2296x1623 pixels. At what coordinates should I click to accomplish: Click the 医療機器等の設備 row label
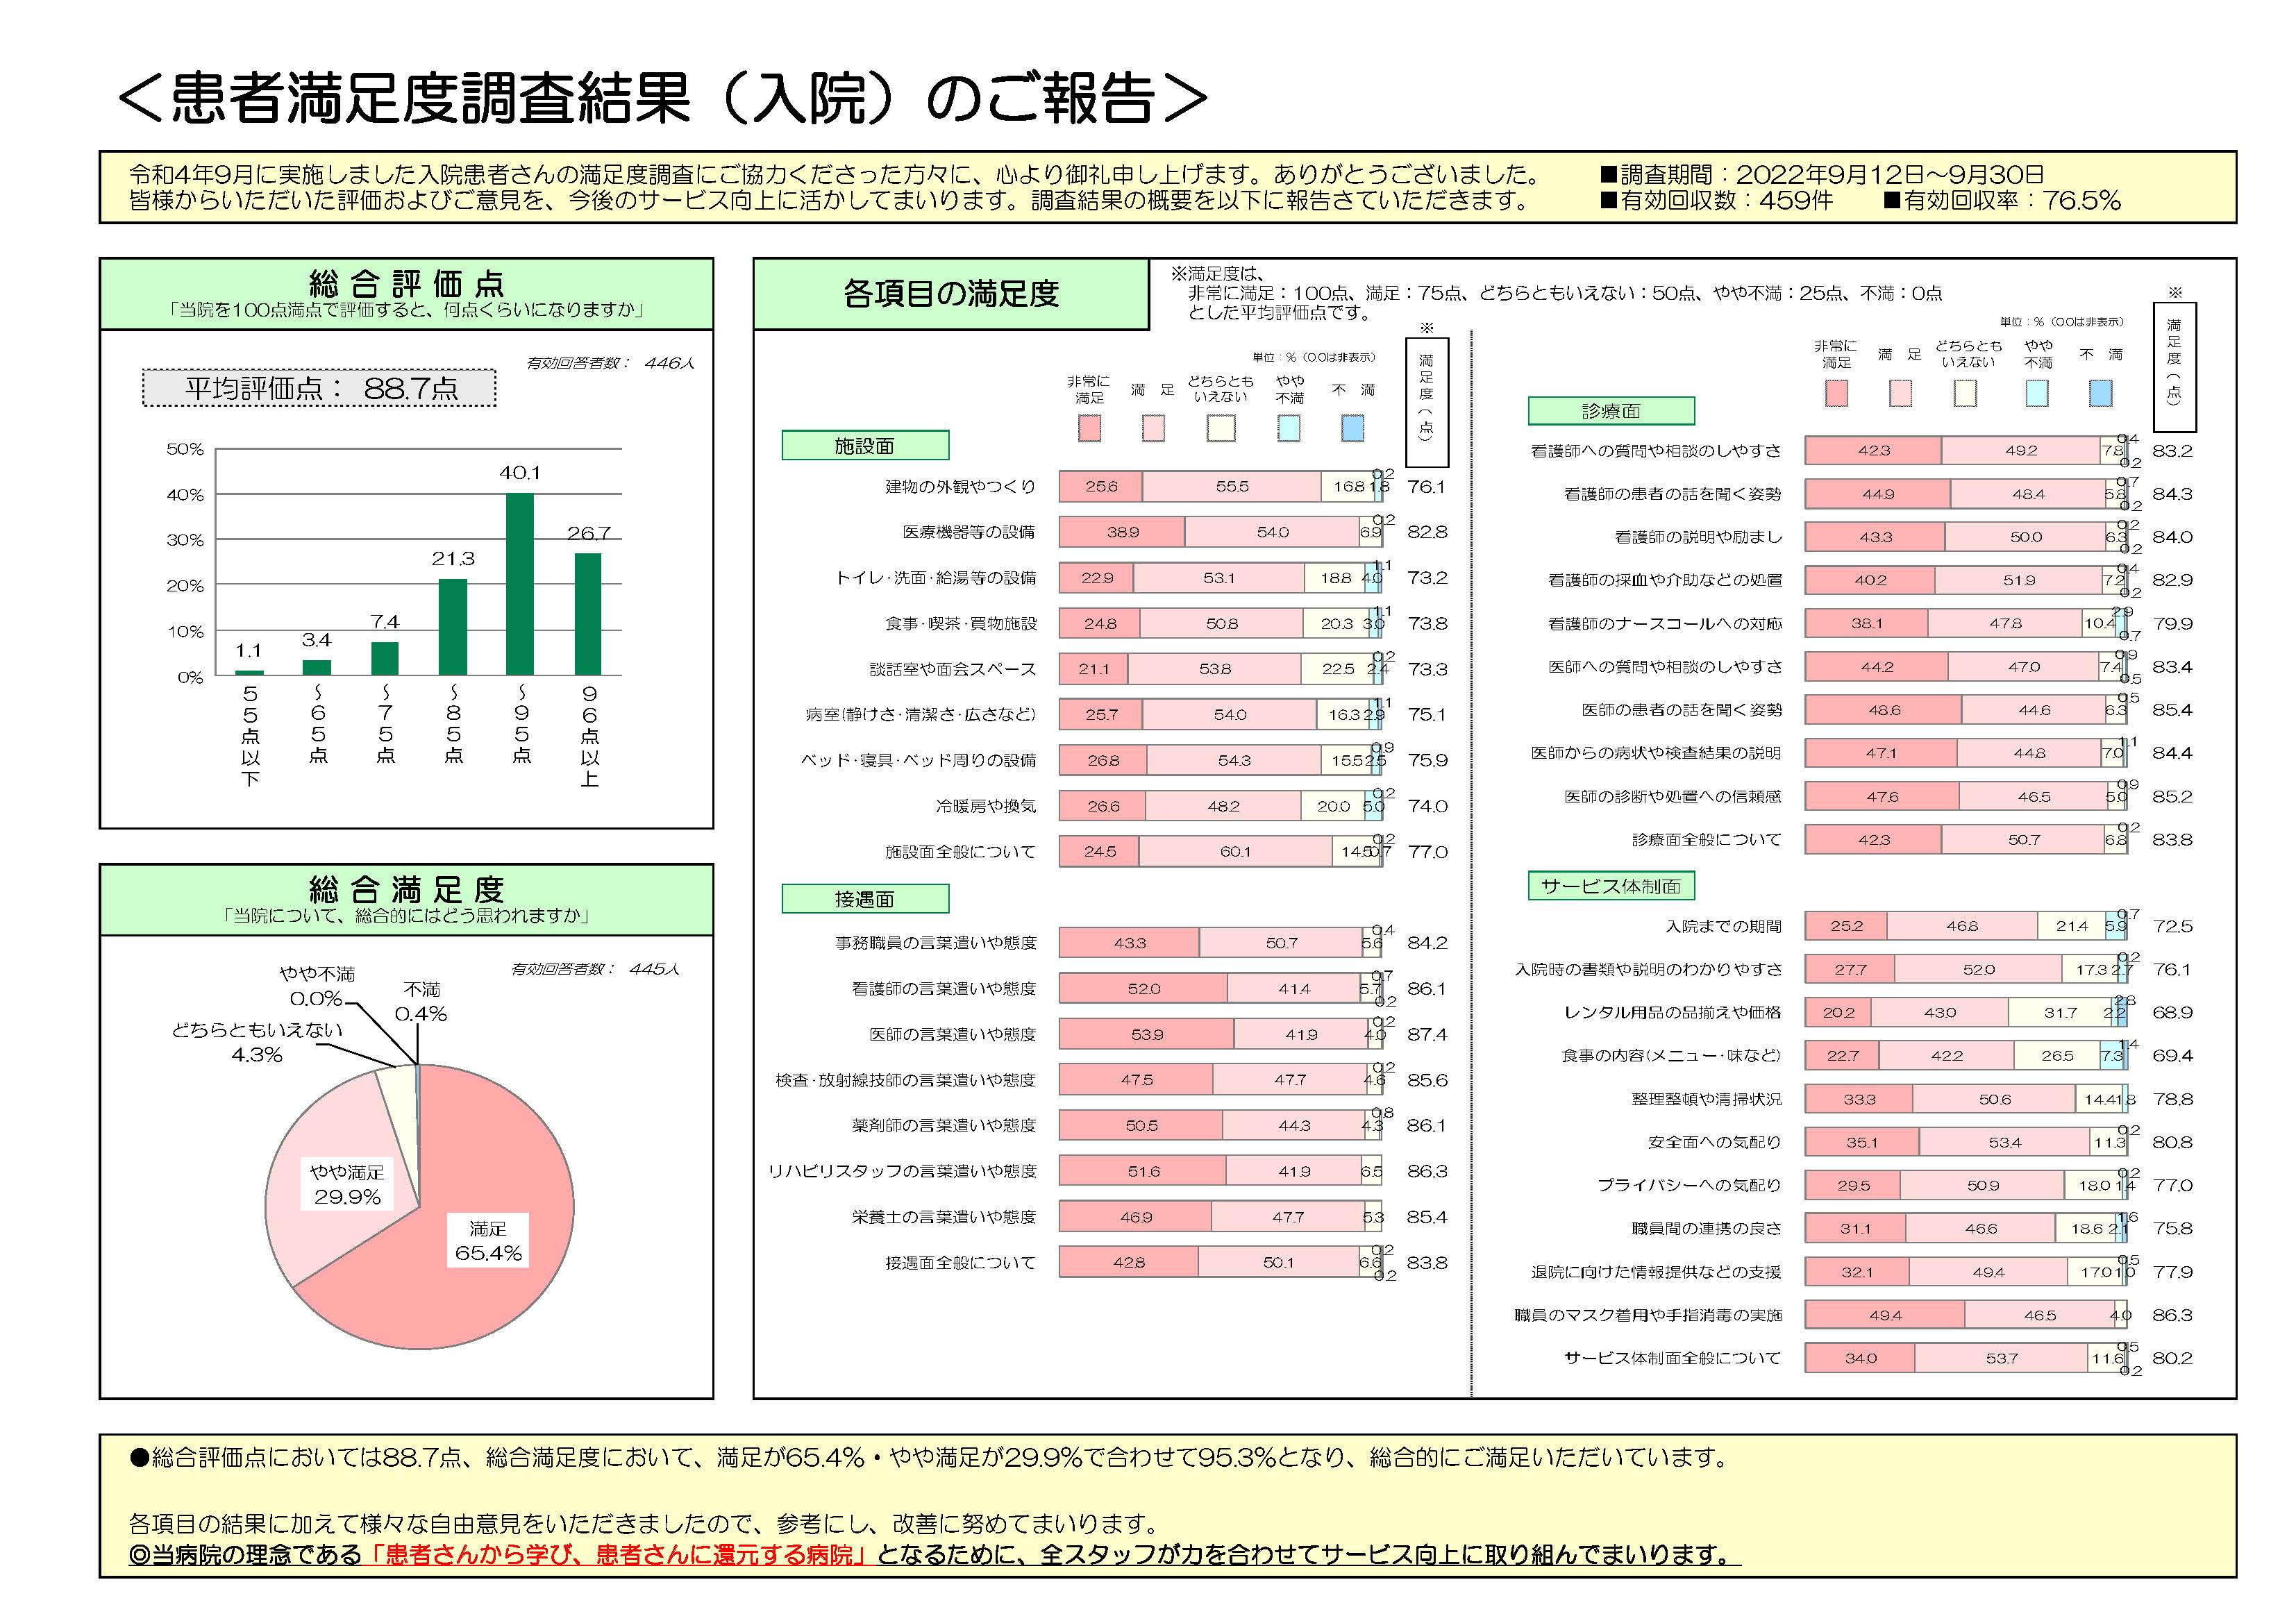(969, 532)
